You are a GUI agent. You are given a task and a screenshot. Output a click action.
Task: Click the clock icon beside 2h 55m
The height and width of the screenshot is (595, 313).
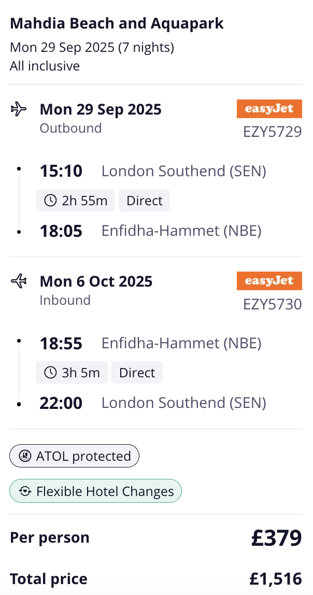[x=50, y=201]
